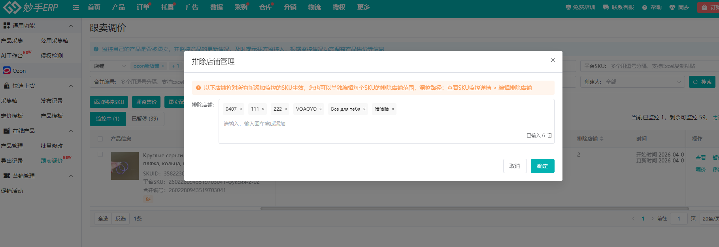Go to the previous page arrow
The height and width of the screenshot is (247, 719).
click(633, 219)
